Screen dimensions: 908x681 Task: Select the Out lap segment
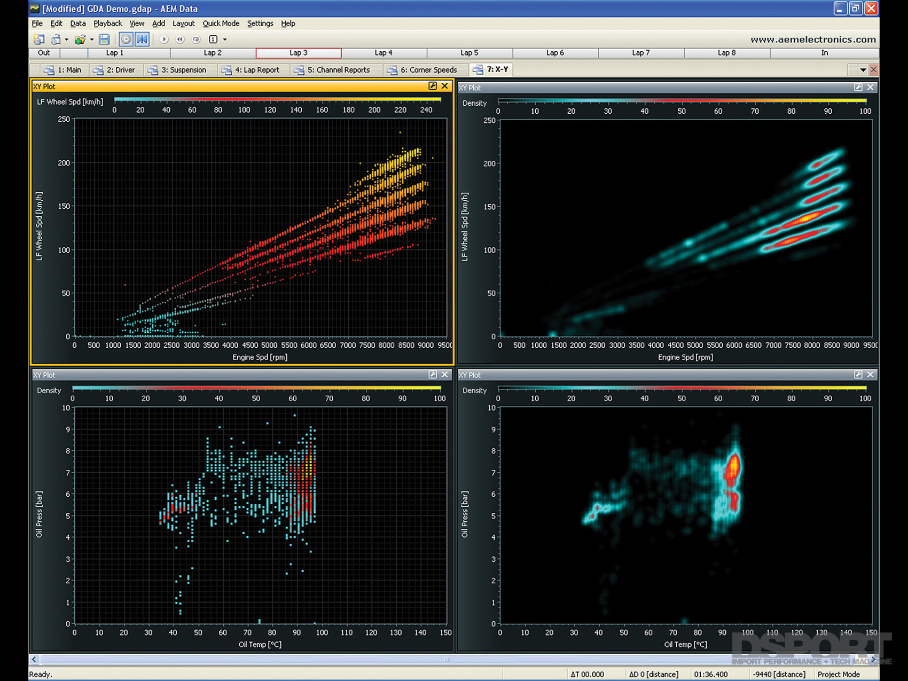(44, 53)
